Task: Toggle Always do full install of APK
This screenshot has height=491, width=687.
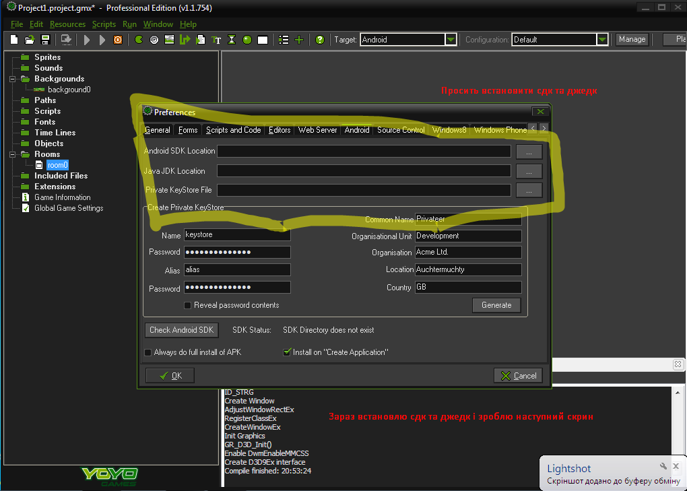Action: click(148, 352)
